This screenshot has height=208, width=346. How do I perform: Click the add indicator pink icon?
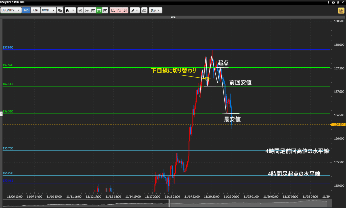(x=113, y=10)
